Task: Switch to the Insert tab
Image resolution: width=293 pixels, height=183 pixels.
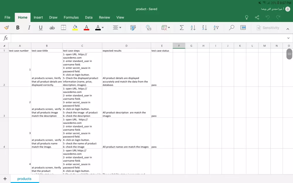Action: pos(38,17)
